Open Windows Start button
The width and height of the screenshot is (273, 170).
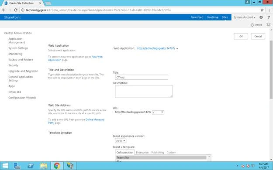click(5, 166)
